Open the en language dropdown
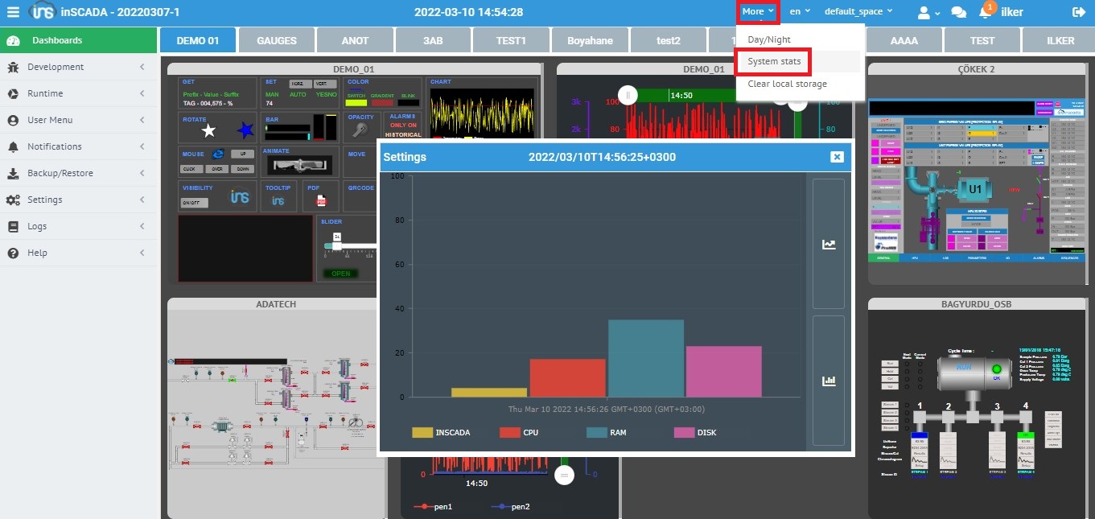The image size is (1095, 519). (x=800, y=11)
